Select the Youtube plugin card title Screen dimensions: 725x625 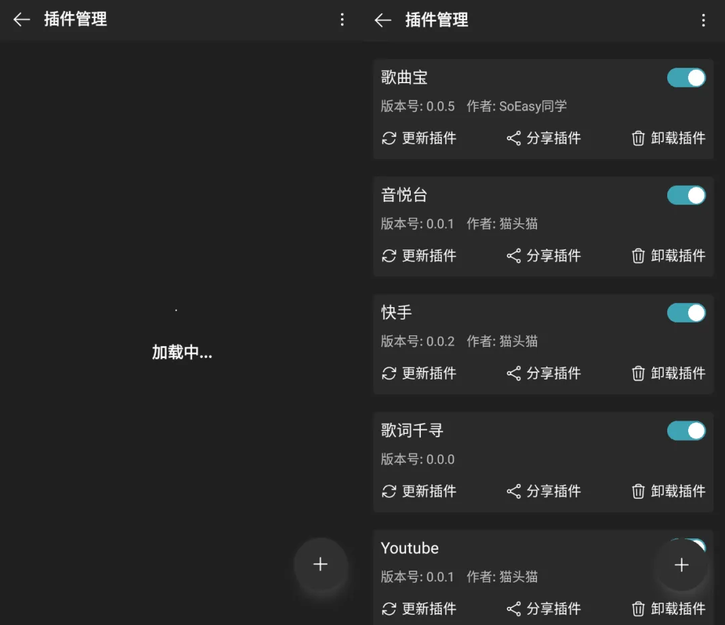tap(409, 549)
